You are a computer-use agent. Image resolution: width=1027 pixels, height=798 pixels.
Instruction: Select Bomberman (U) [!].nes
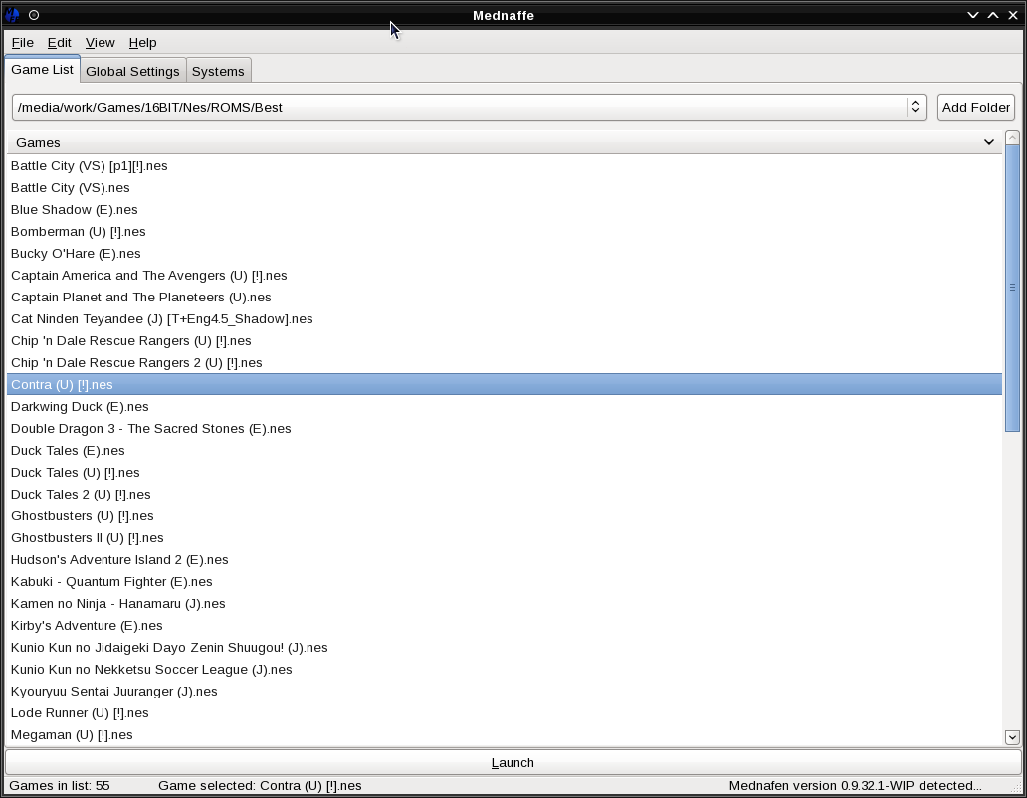point(505,232)
